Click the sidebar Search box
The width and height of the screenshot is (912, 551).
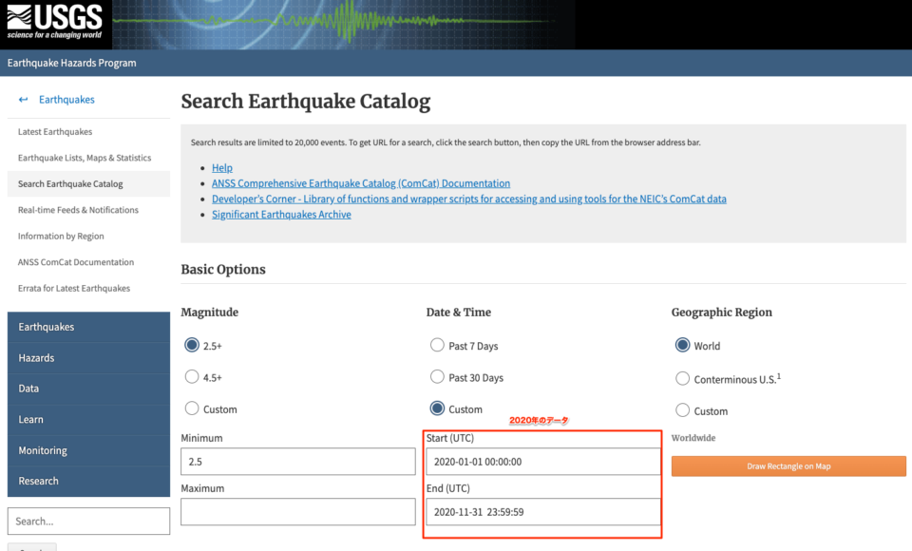coord(88,521)
